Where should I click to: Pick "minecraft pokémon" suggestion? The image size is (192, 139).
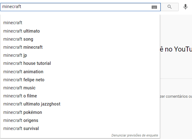[22, 112]
